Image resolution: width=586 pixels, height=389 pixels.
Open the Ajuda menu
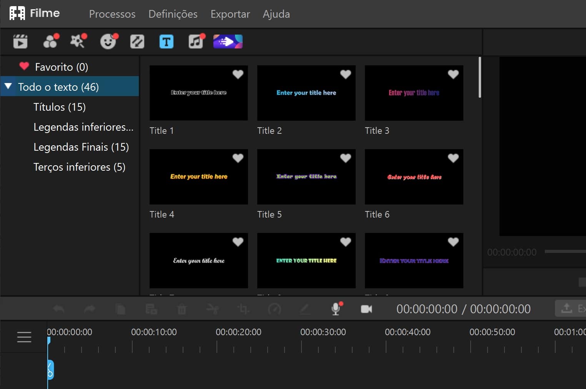(276, 14)
